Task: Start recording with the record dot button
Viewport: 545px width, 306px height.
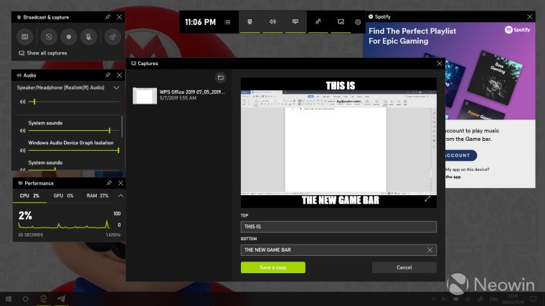Action: point(69,36)
